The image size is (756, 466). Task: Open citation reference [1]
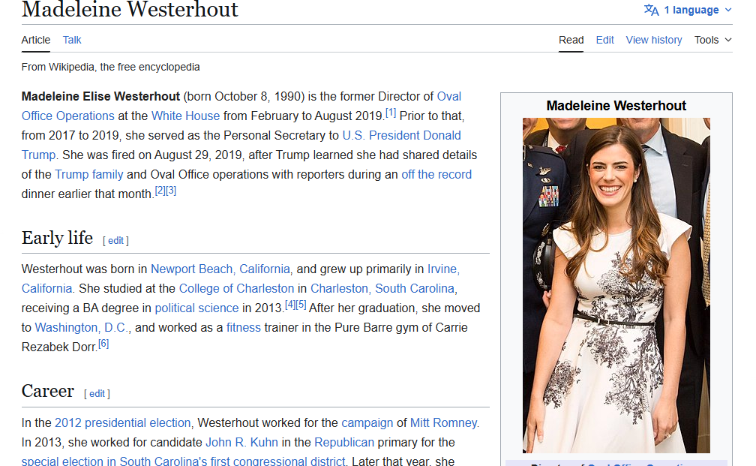[x=391, y=113]
